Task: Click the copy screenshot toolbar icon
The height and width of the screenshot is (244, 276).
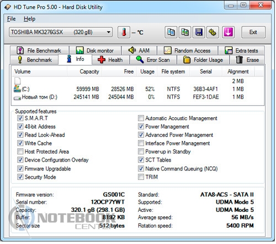Action: pyautogui.click(x=185, y=32)
